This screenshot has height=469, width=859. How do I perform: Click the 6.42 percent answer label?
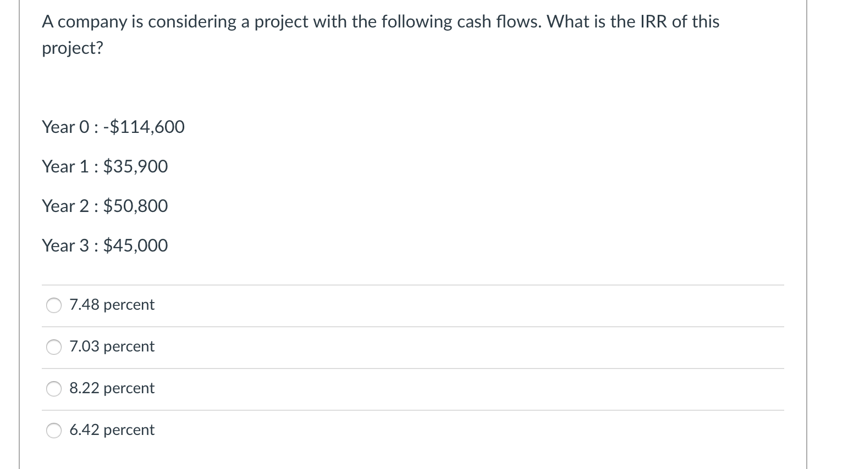click(112, 430)
